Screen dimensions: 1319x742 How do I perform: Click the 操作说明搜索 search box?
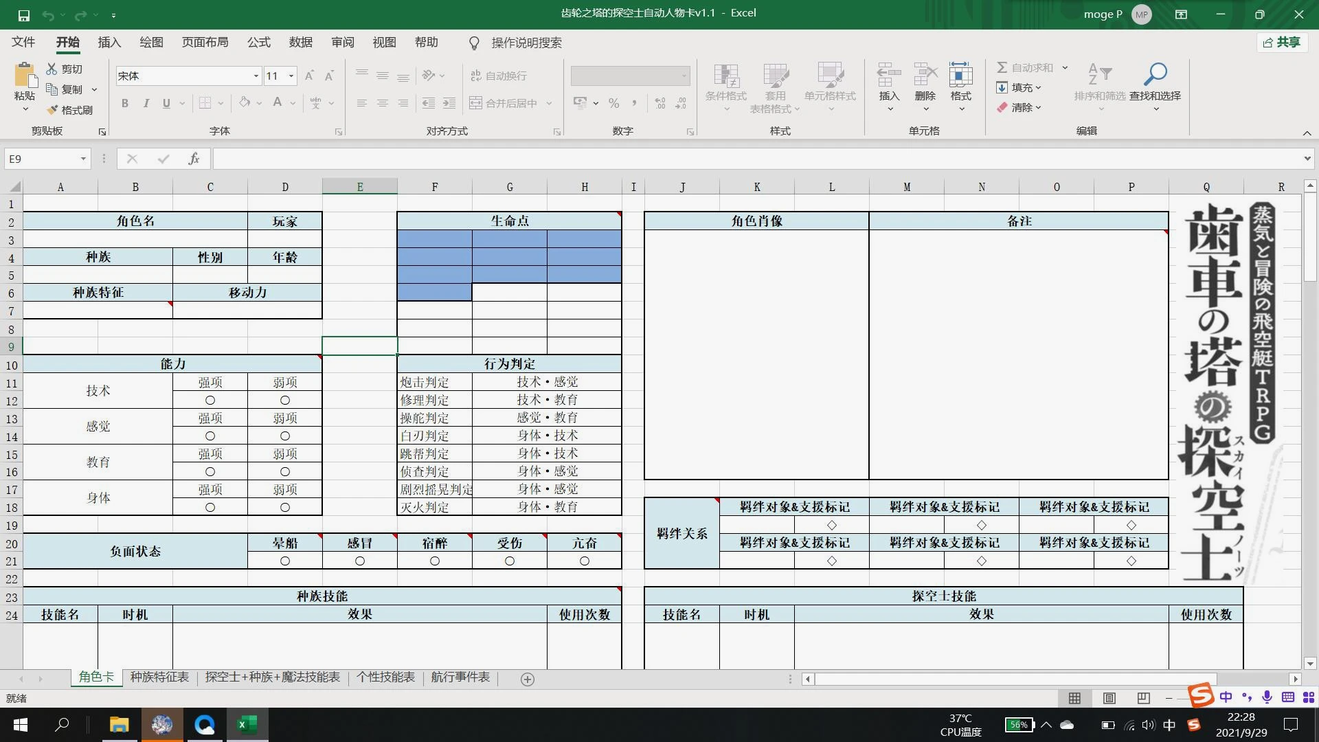tap(526, 43)
